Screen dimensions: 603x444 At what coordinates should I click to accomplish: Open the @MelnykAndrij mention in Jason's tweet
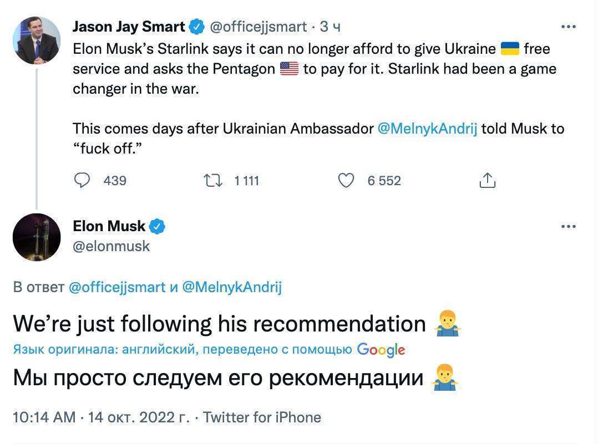(x=427, y=129)
